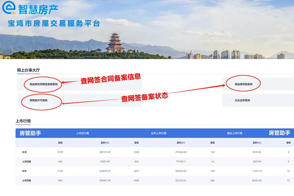Click the 查网签合同备案信息 red annotation
Image resolution: width=294 pixels, height=196 pixels.
pyautogui.click(x=111, y=78)
